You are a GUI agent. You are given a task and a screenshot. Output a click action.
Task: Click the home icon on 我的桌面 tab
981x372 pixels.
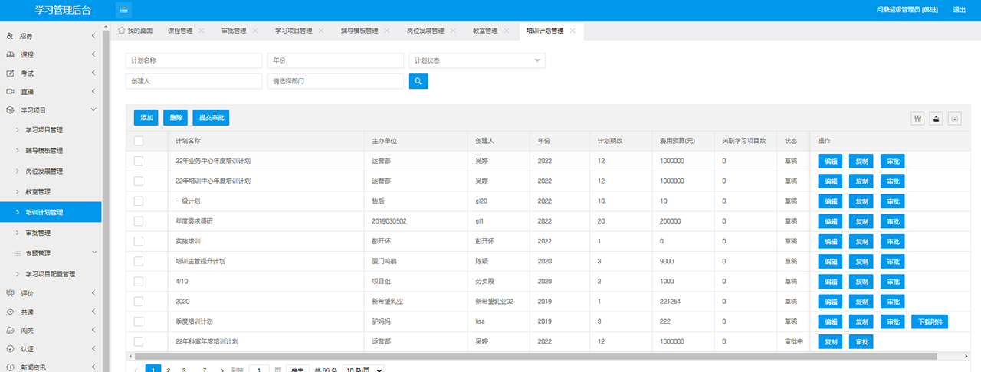point(122,31)
